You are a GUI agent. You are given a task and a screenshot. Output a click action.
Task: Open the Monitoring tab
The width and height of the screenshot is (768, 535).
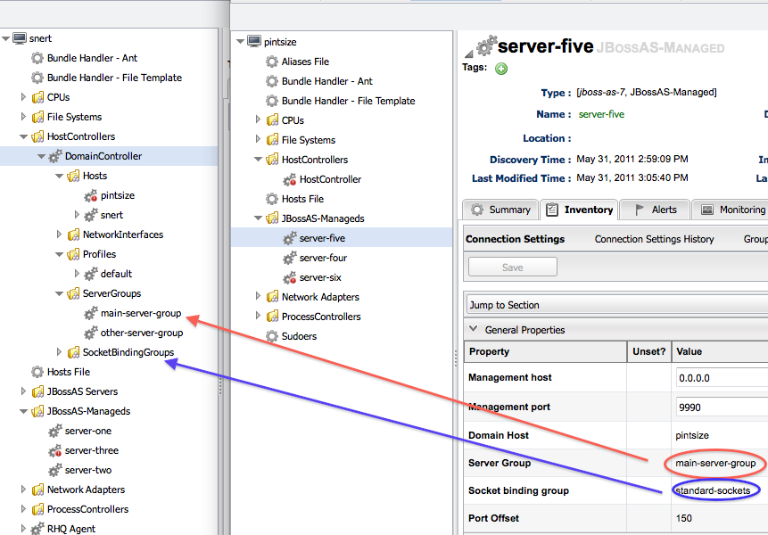(x=732, y=210)
